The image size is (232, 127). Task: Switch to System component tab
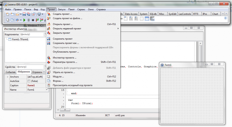(143, 14)
